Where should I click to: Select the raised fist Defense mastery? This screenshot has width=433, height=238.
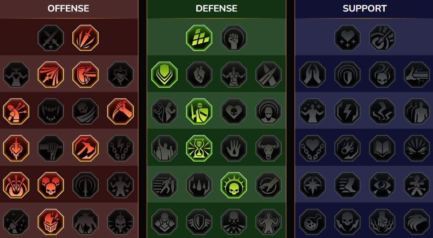234,38
